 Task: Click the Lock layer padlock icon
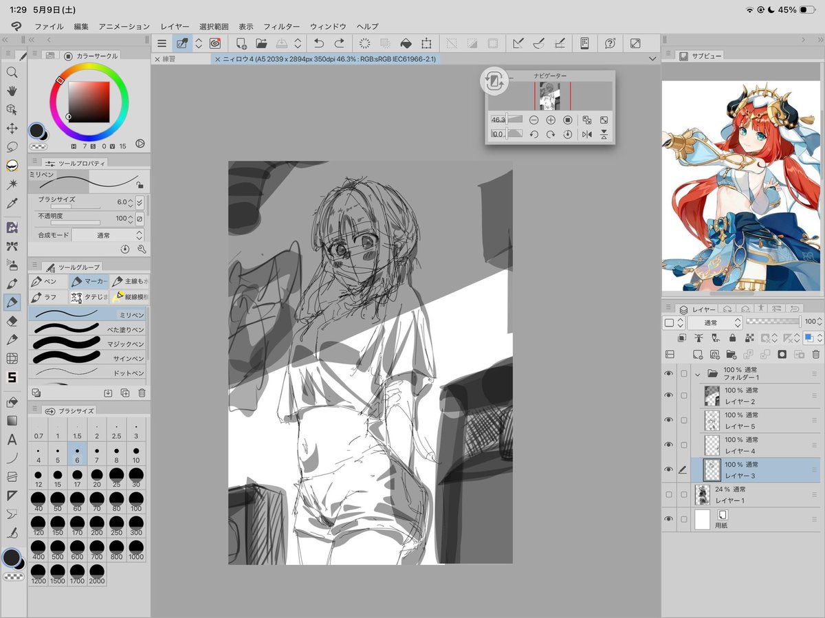click(732, 338)
